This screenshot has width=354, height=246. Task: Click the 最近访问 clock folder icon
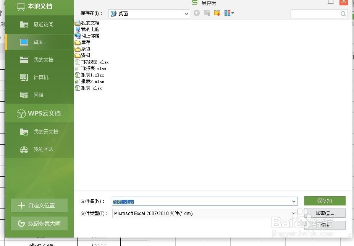pos(24,24)
